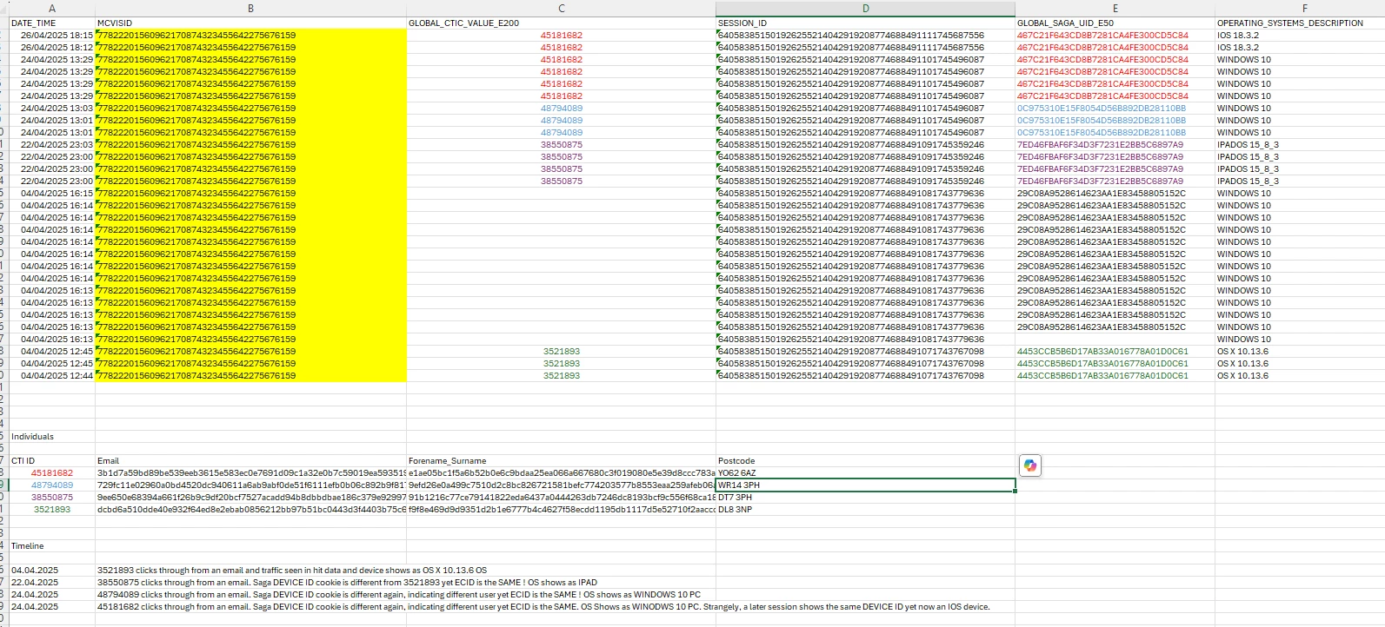Select the highlighted column D header
This screenshot has height=627, width=1385.
coord(865,8)
